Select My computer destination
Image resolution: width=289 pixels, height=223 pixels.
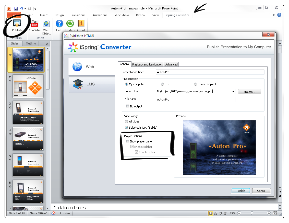[x=126, y=84]
